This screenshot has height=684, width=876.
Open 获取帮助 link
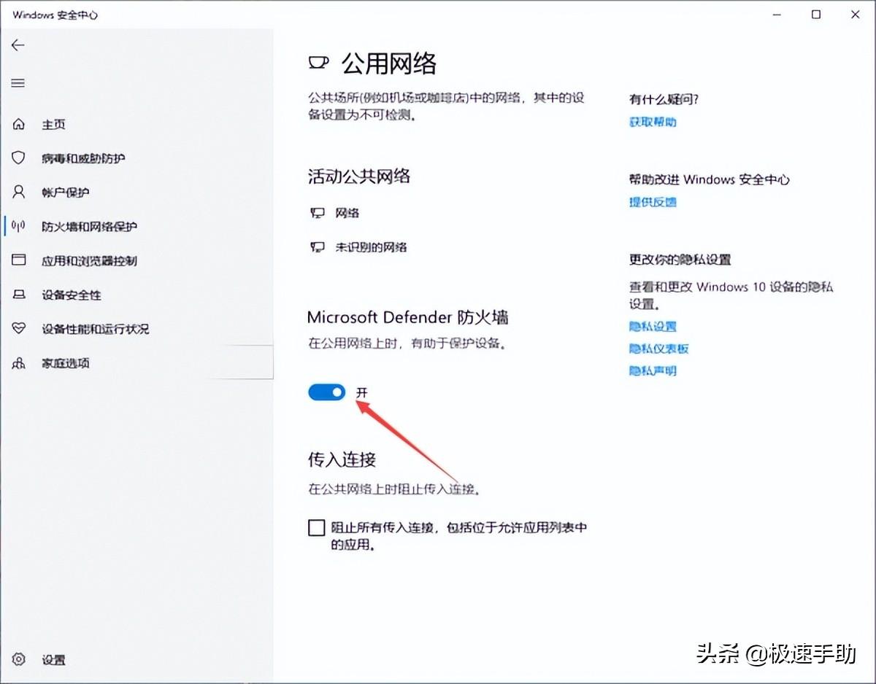pos(652,122)
